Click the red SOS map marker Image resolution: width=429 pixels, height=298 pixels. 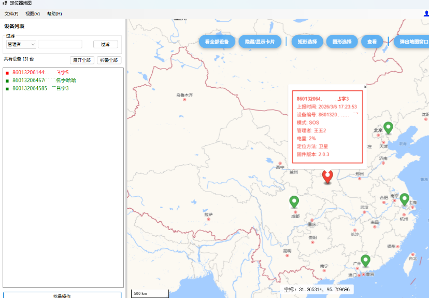[x=327, y=176]
